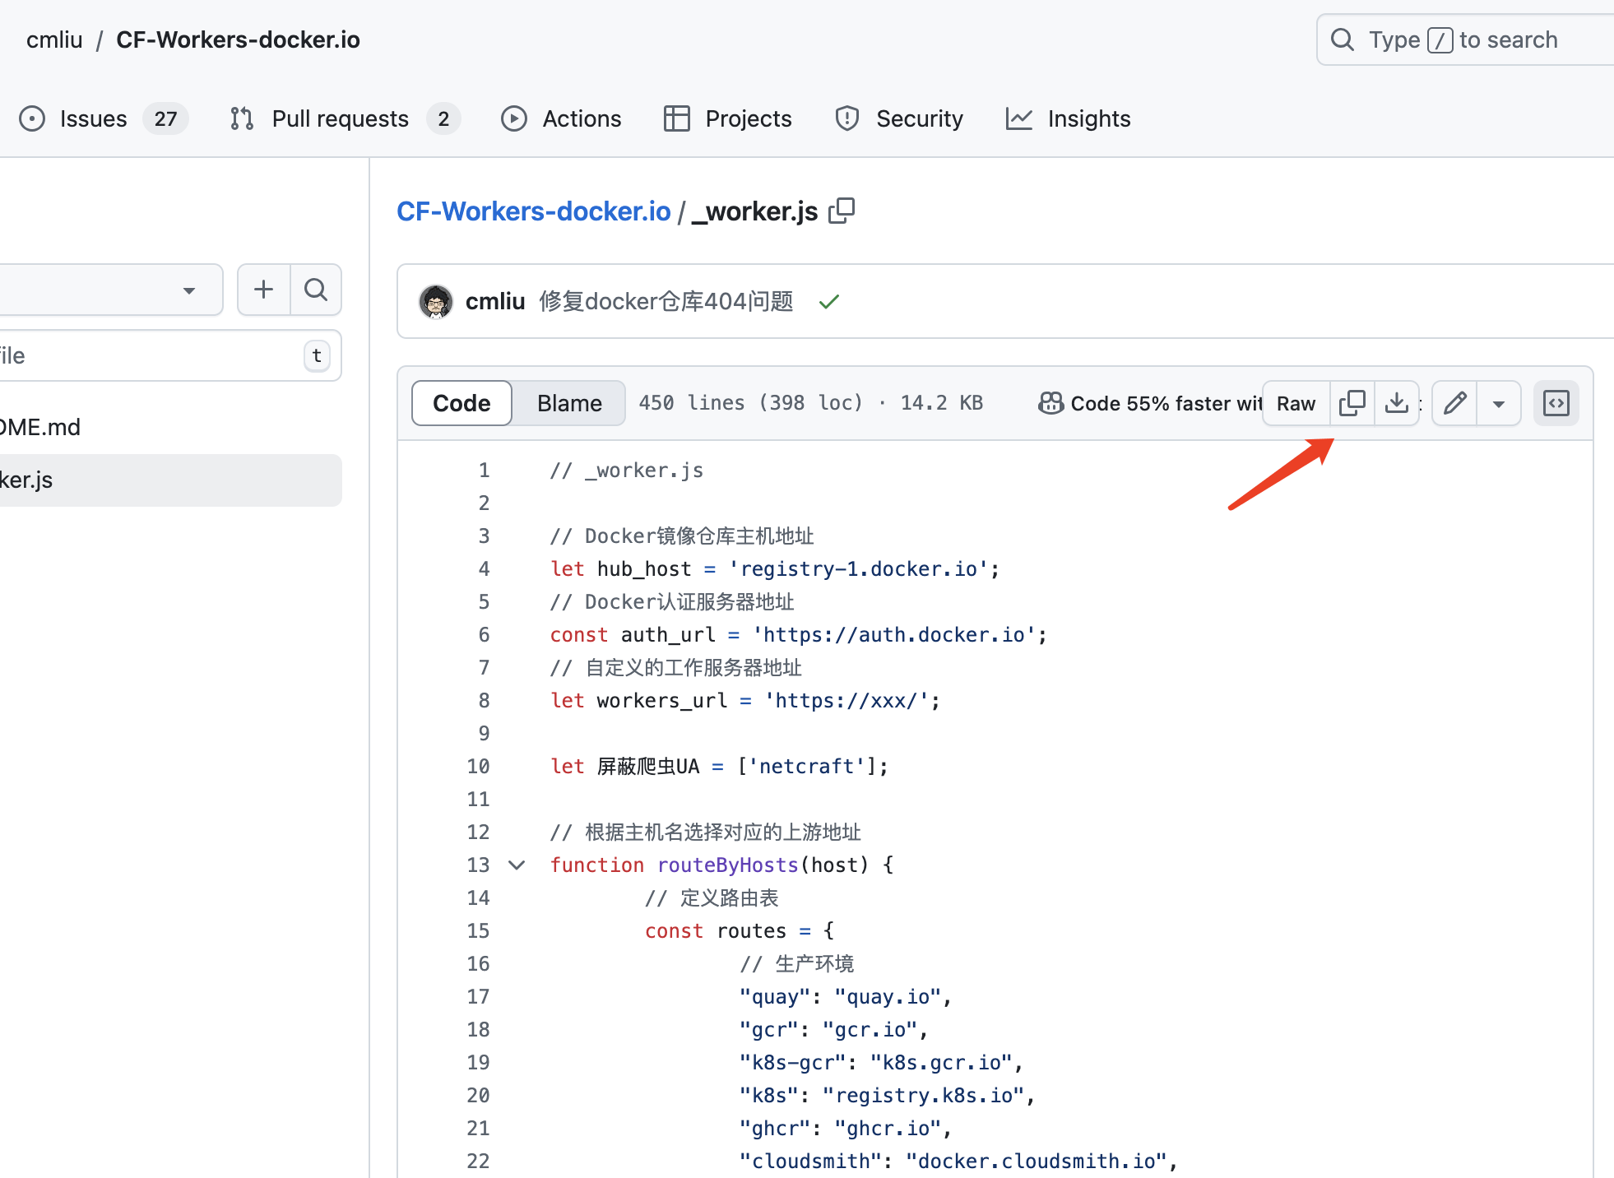This screenshot has height=1178, width=1614.
Task: Click the 'netcraft' string on line 10
Action: tap(806, 766)
